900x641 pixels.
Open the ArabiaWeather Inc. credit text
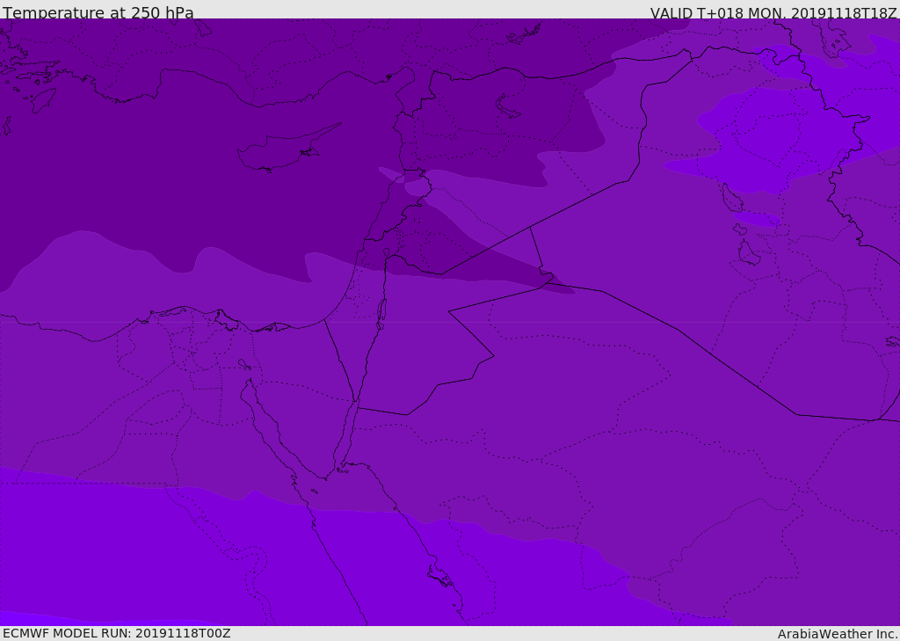pos(837,633)
